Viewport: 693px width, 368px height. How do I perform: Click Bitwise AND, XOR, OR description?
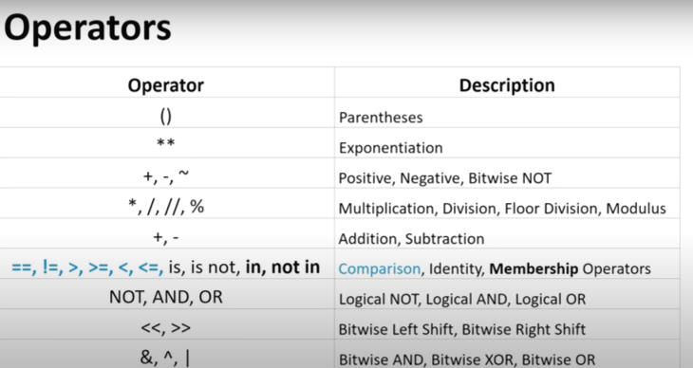coord(467,359)
